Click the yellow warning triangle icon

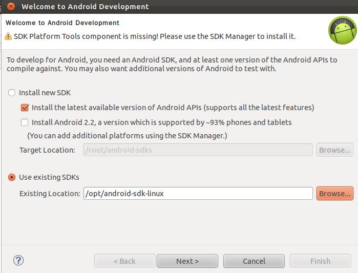[8, 36]
